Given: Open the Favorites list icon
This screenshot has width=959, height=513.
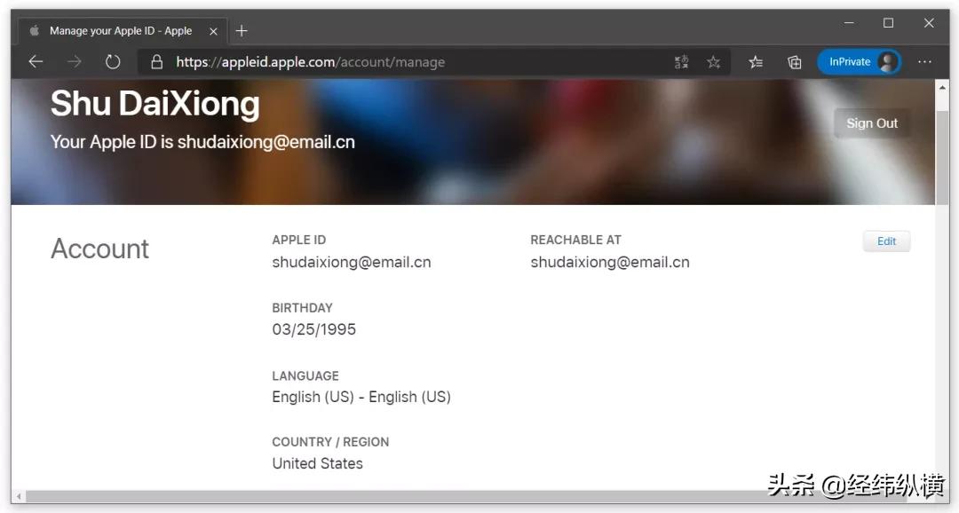Looking at the screenshot, I should [x=756, y=61].
